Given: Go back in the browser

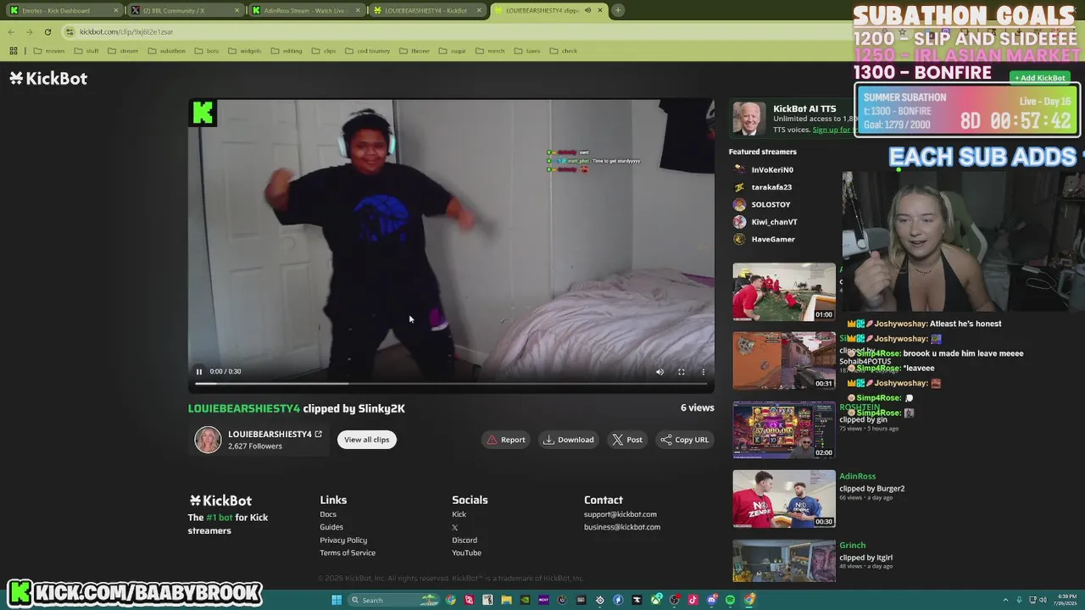Looking at the screenshot, I should point(11,31).
